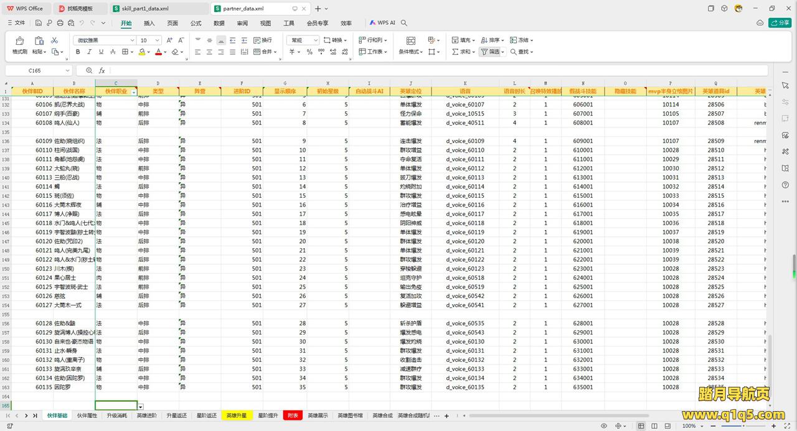
Task: Toggle italic formatting
Action: point(90,52)
